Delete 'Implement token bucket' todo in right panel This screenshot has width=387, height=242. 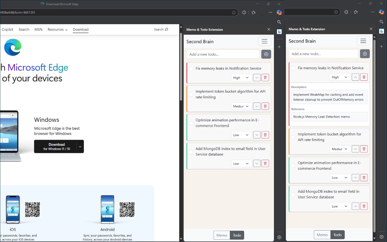point(364,149)
